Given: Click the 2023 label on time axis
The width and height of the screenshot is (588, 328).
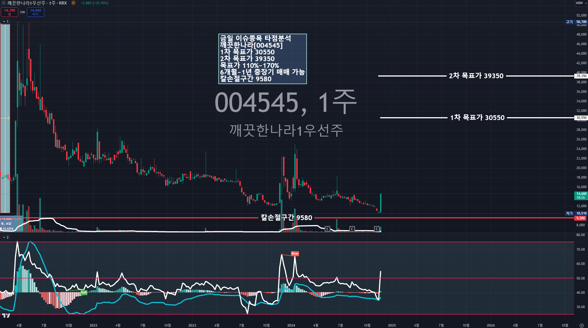Looking at the screenshot, I should (192, 325).
